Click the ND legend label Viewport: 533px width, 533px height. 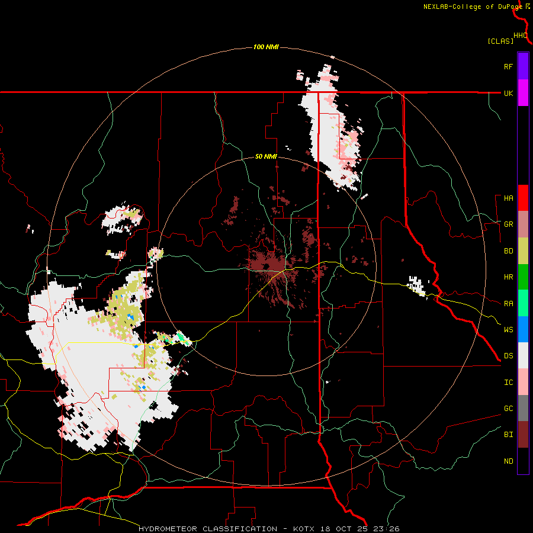[508, 461]
